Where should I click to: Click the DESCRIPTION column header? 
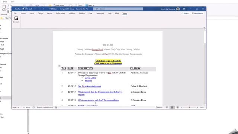(x=85, y=68)
